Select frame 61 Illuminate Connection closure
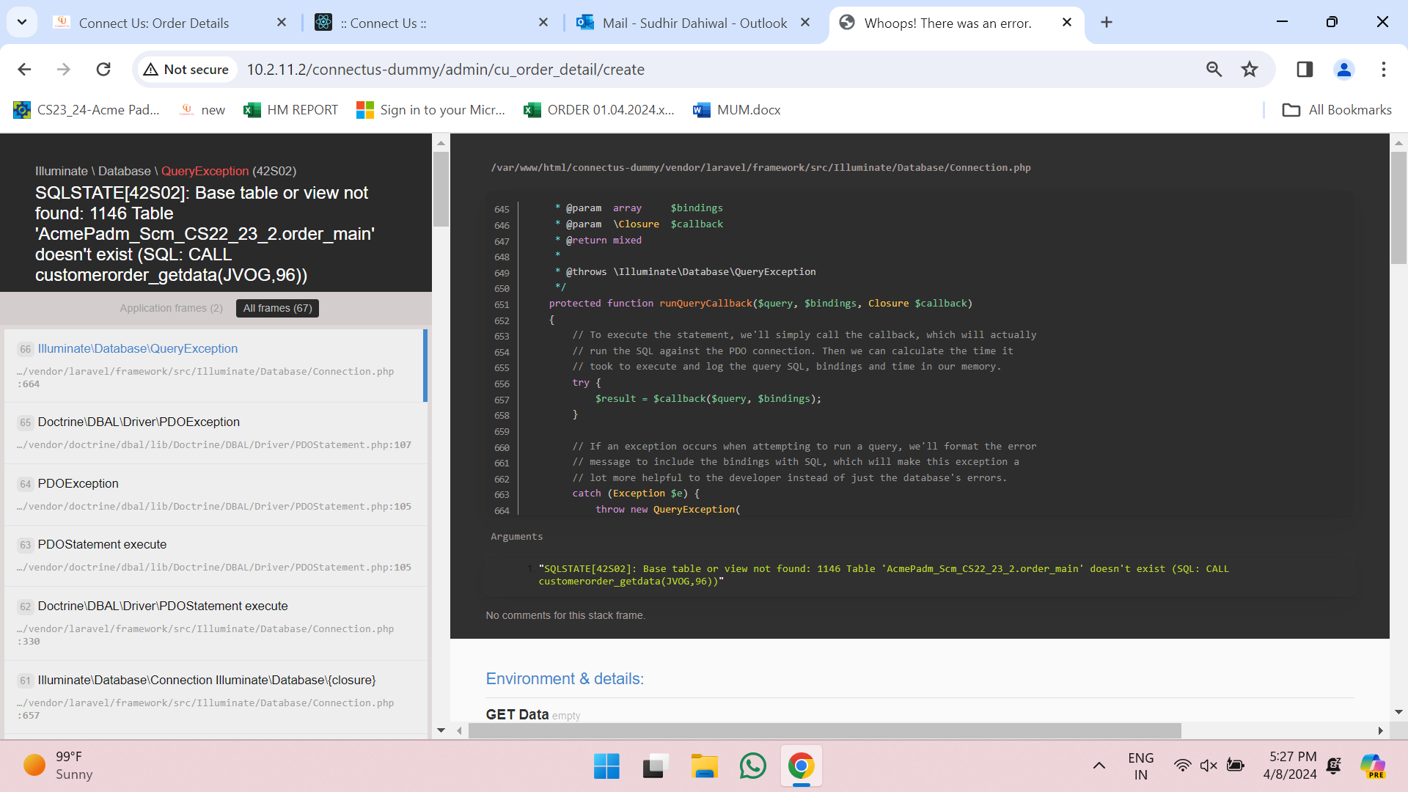 215,697
